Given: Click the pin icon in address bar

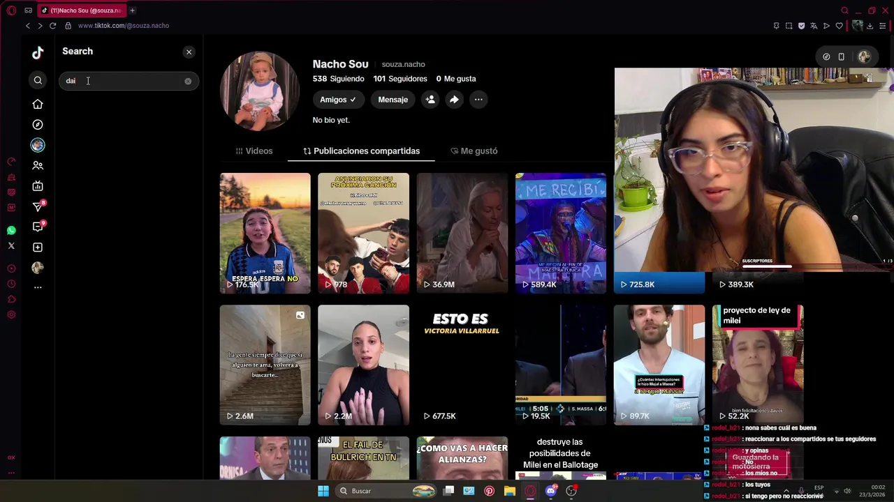Looking at the screenshot, I should pyautogui.click(x=776, y=26).
